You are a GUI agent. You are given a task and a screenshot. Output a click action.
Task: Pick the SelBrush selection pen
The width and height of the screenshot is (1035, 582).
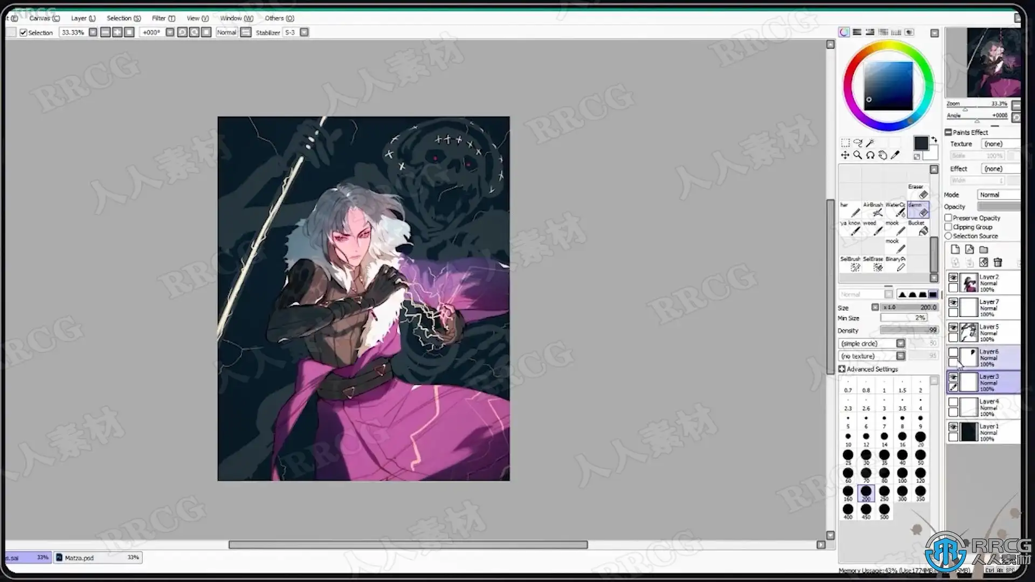point(850,264)
